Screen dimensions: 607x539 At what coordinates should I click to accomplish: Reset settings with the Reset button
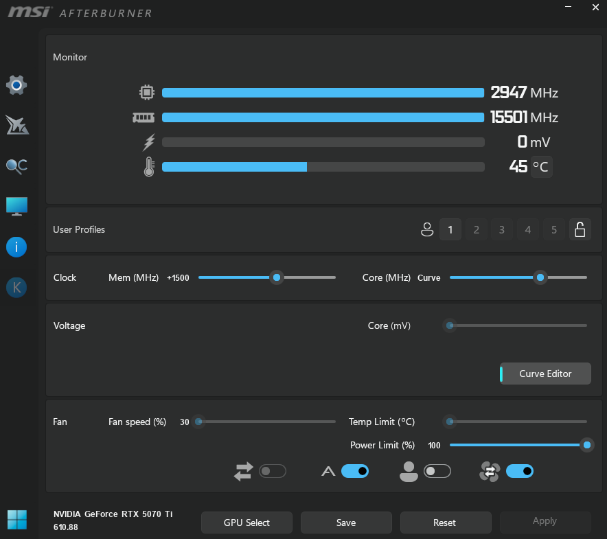446,523
